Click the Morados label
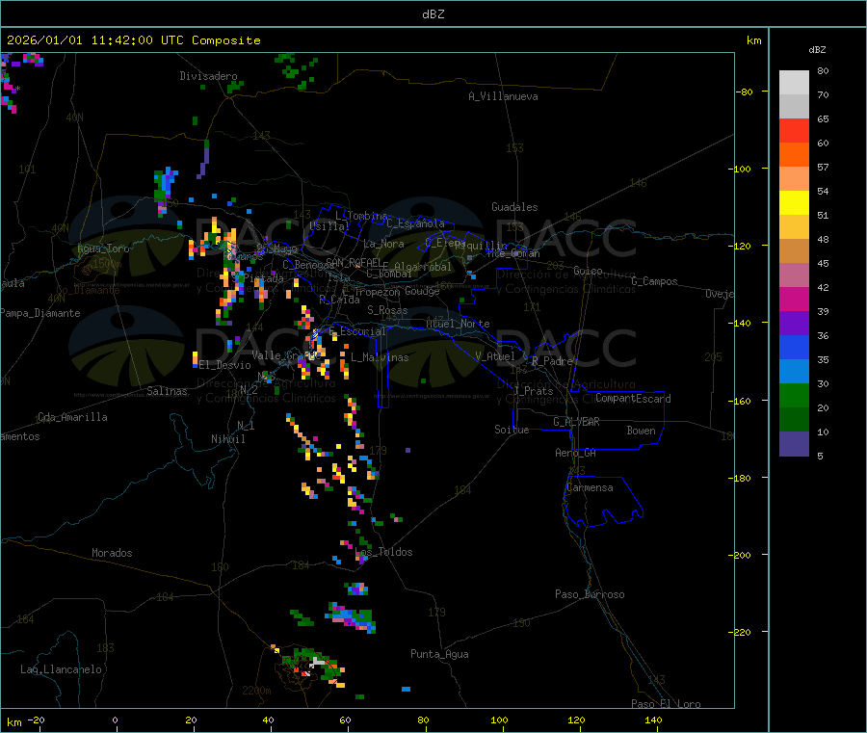The height and width of the screenshot is (733, 867). pos(112,553)
